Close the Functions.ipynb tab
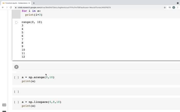Viewport: 180px width, 112px height. pos(29,3)
